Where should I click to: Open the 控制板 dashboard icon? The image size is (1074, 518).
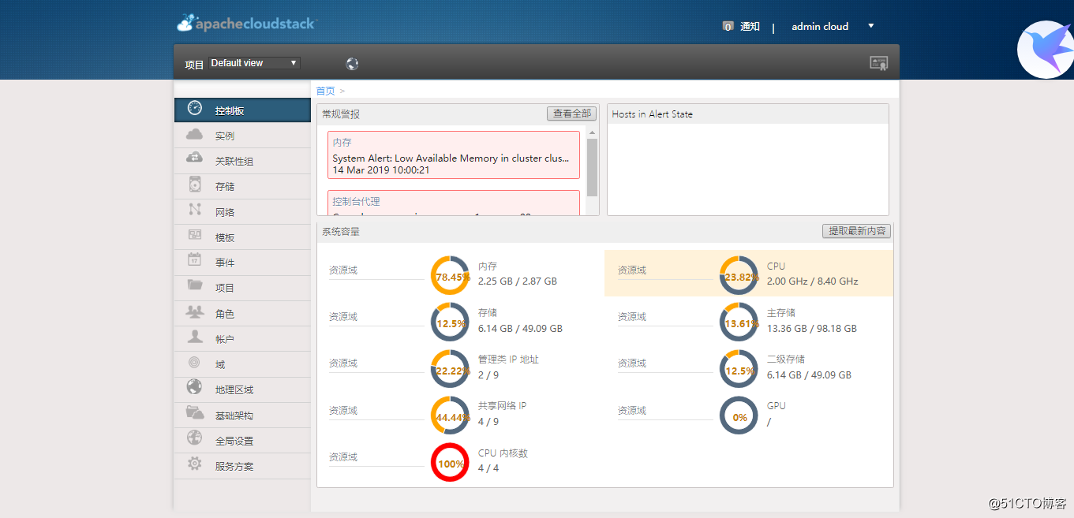pos(194,109)
